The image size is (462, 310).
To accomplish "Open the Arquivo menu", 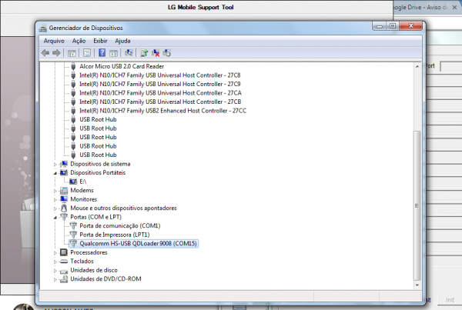I will click(54, 40).
